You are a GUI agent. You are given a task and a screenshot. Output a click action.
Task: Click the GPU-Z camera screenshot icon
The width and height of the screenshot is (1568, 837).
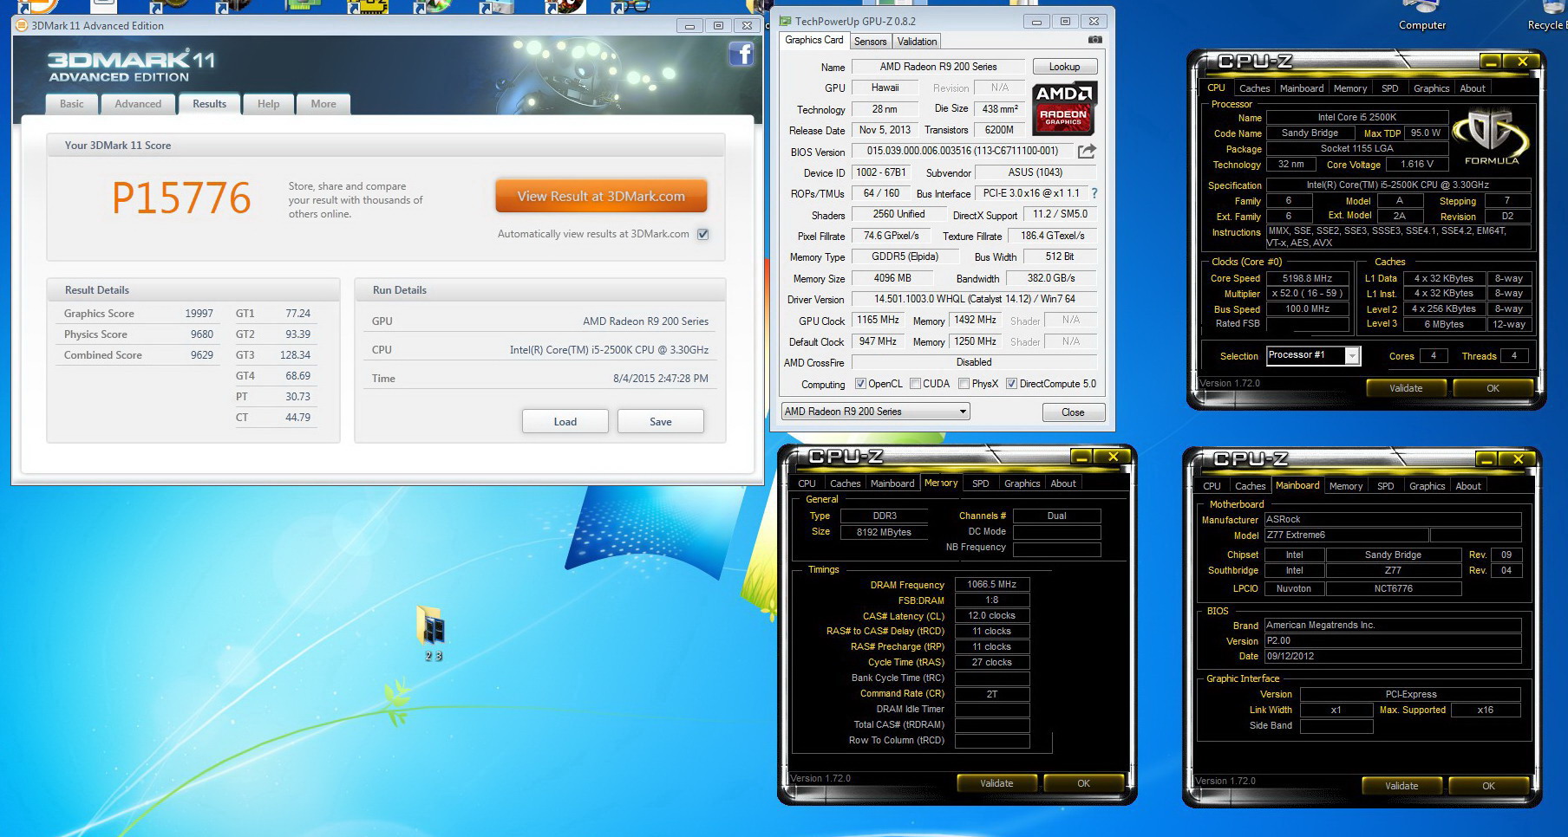pos(1094,40)
